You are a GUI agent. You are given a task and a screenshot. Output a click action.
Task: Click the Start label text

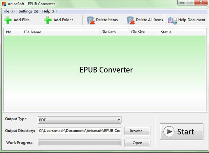point(186,132)
